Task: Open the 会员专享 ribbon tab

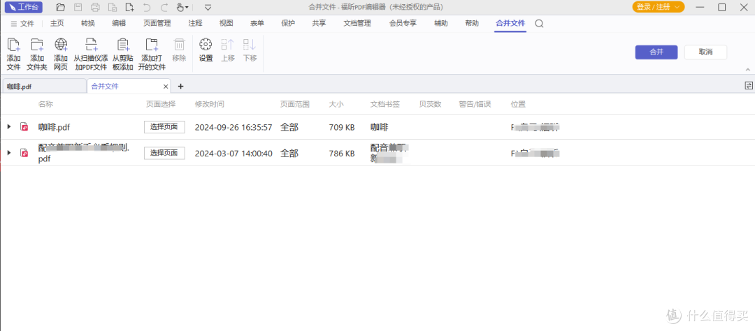Action: (x=403, y=23)
